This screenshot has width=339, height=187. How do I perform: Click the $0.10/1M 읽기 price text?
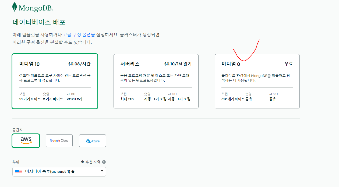(178, 64)
